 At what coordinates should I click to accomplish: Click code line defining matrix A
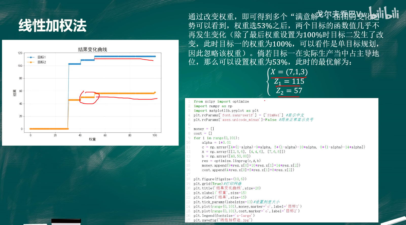(x=243, y=152)
